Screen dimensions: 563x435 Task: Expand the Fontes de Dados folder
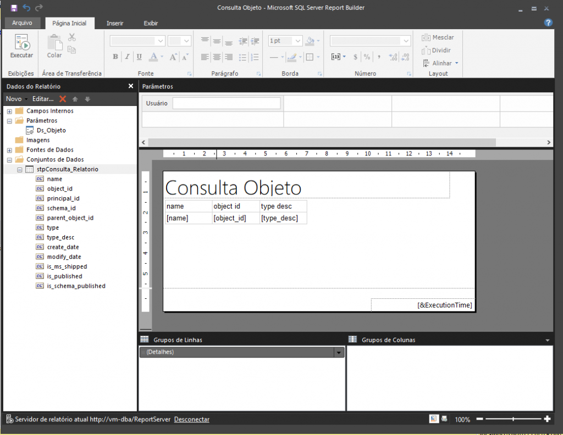(x=9, y=150)
